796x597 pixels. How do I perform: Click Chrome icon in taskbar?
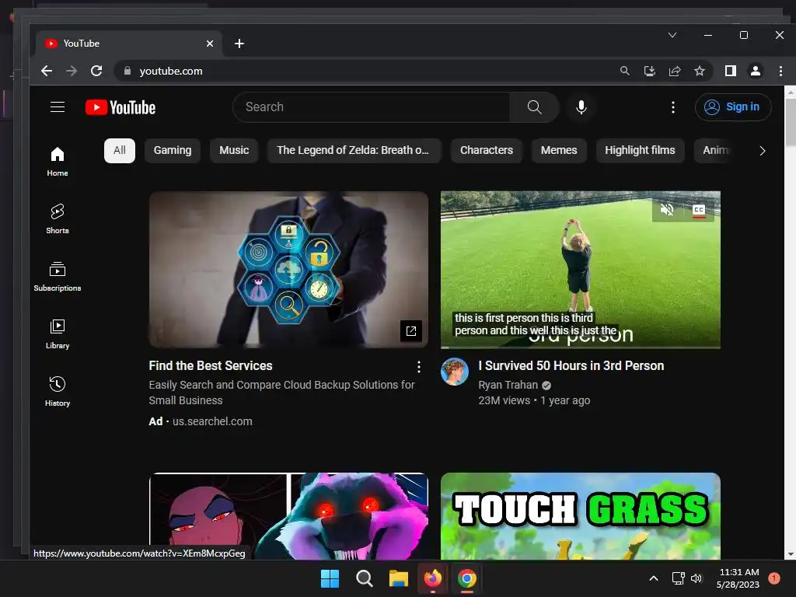coord(467,578)
